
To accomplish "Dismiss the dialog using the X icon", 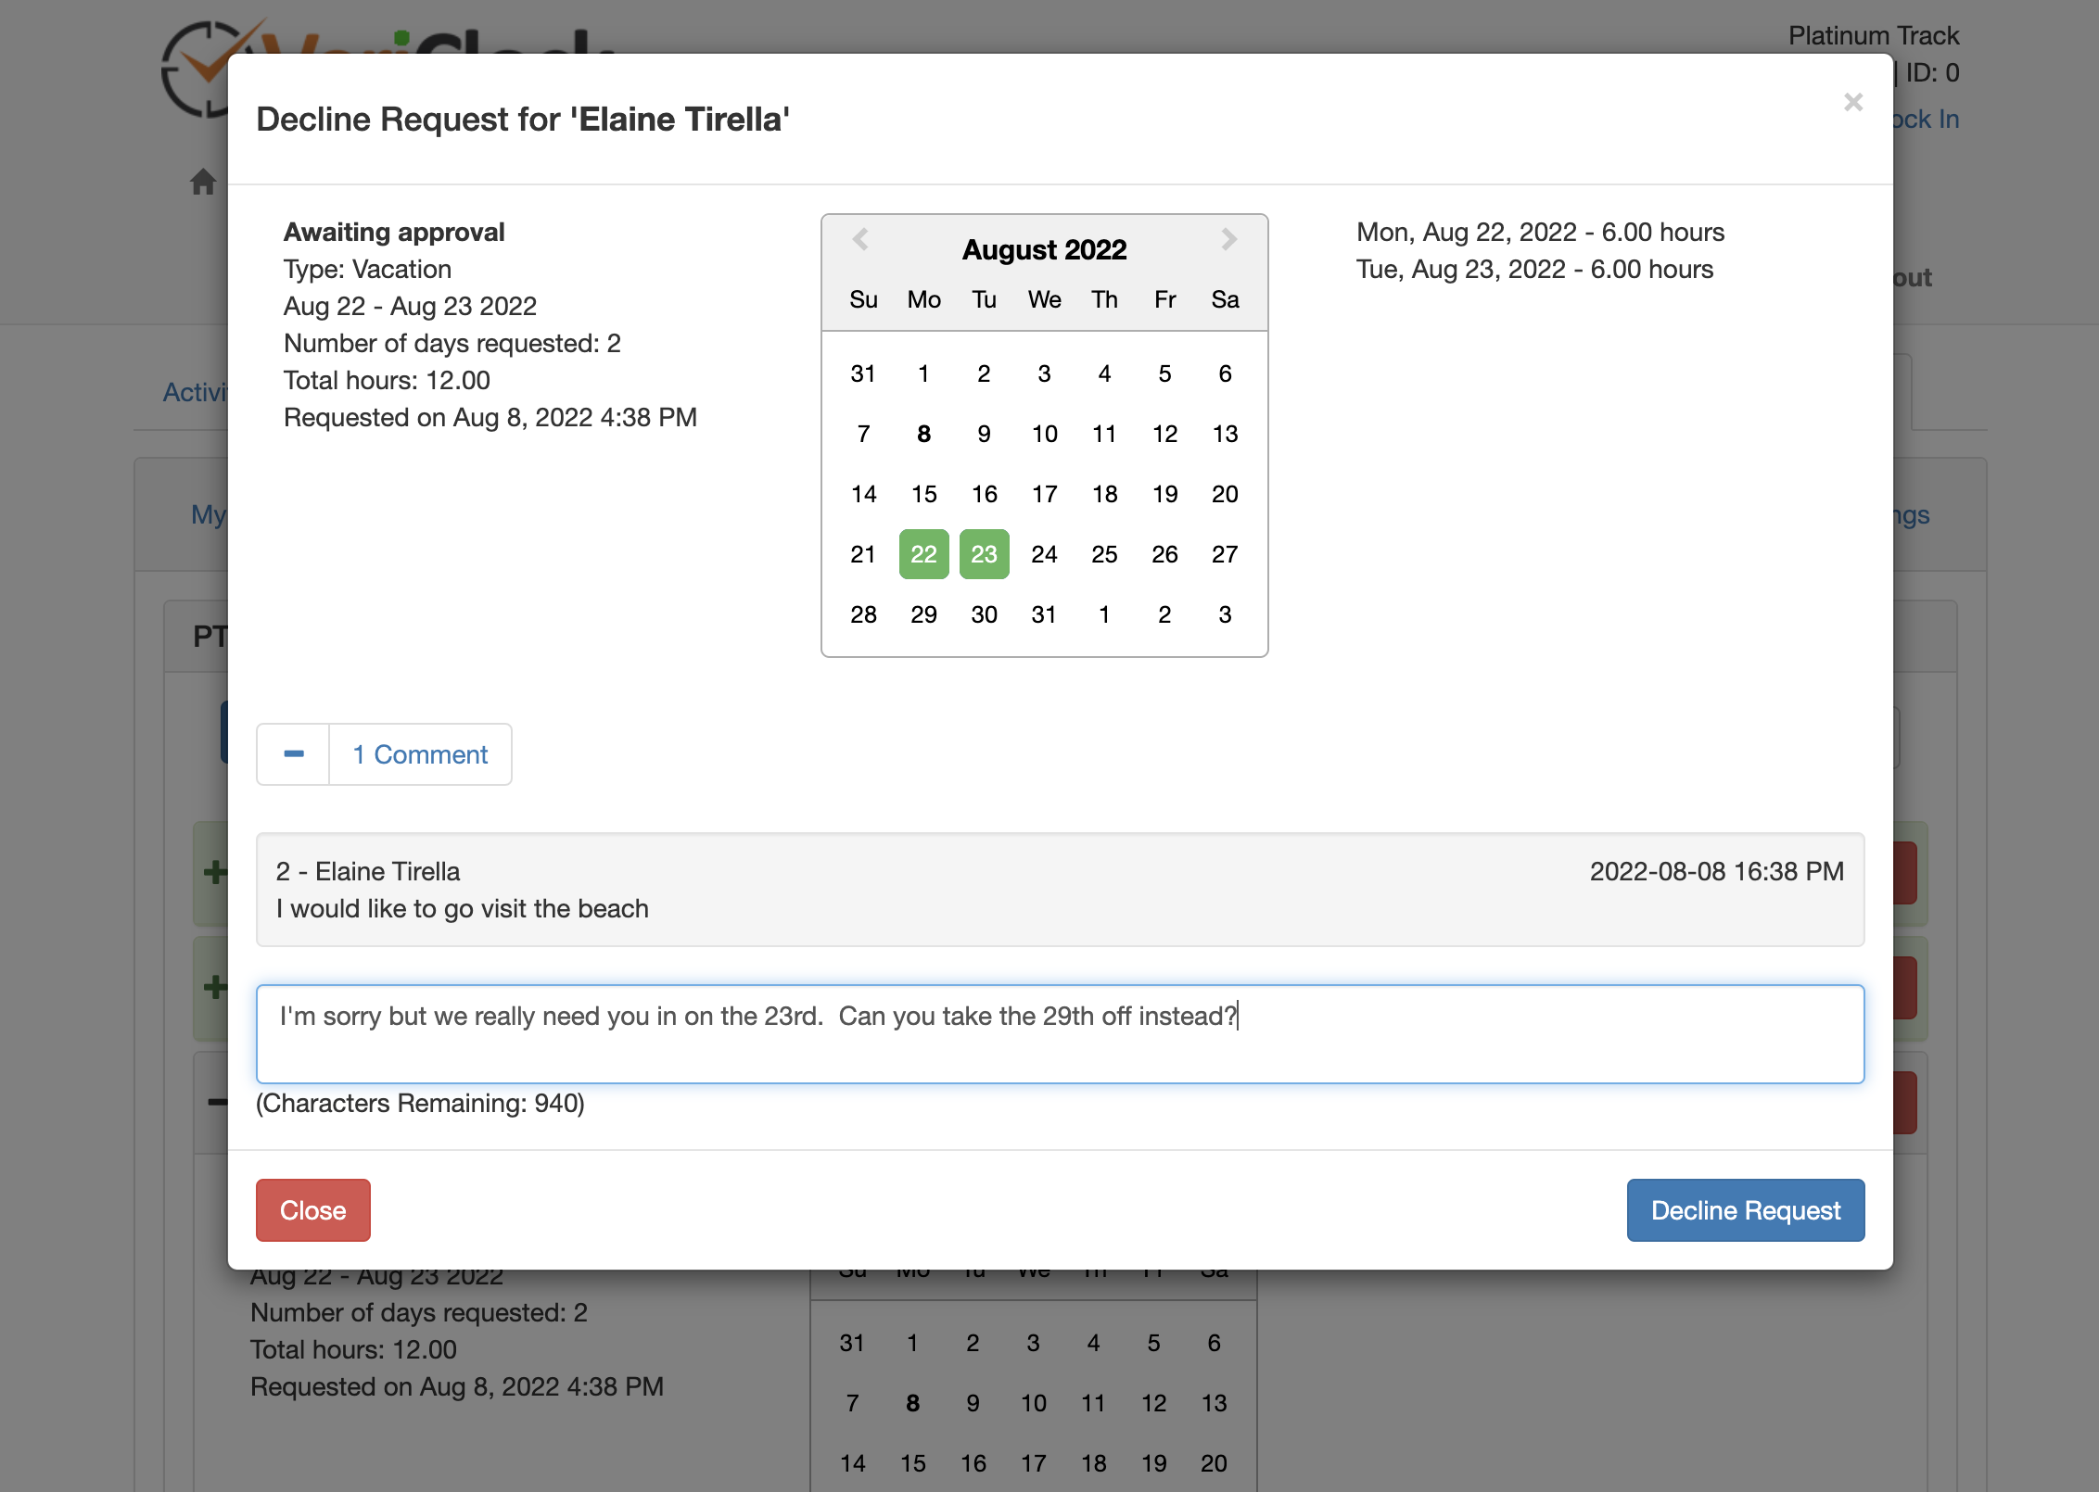I will tap(1853, 102).
